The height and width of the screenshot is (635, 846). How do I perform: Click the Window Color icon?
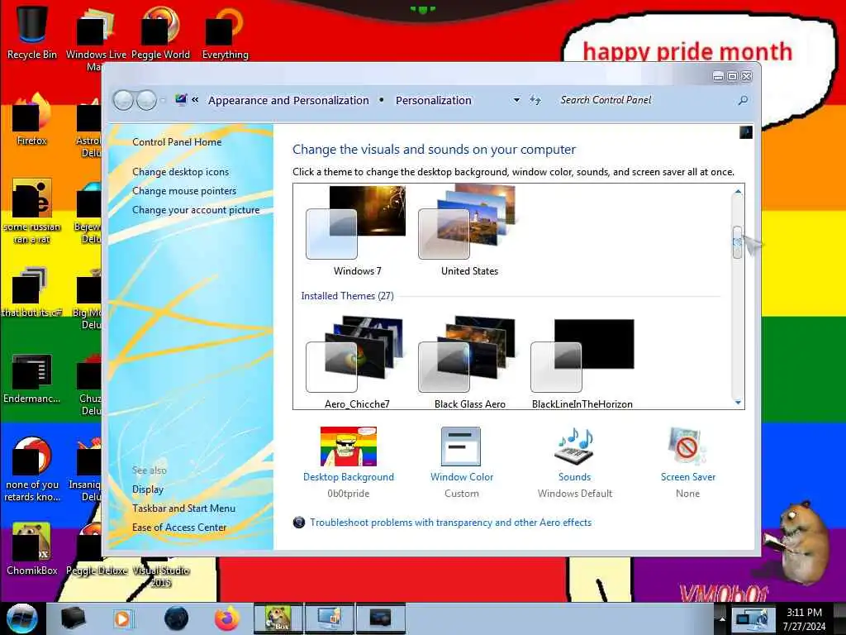pos(461,446)
